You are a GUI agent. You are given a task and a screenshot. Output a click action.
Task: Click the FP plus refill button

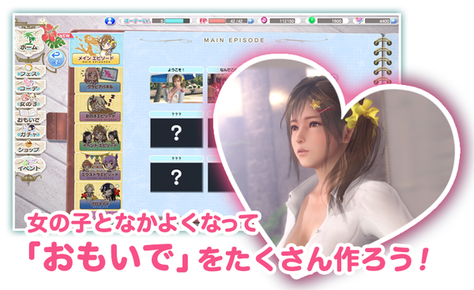[250, 21]
